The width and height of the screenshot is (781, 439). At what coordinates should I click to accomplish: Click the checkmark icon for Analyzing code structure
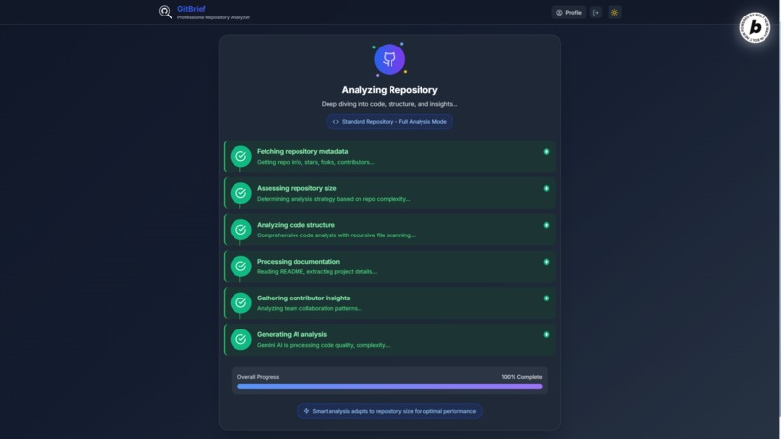[240, 230]
